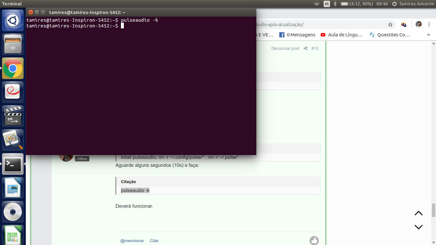Open the Chrome profile avatar
Image resolution: width=436 pixels, height=245 pixels.
tap(419, 24)
